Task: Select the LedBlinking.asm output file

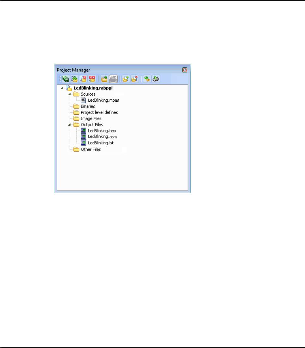Action: click(x=102, y=137)
